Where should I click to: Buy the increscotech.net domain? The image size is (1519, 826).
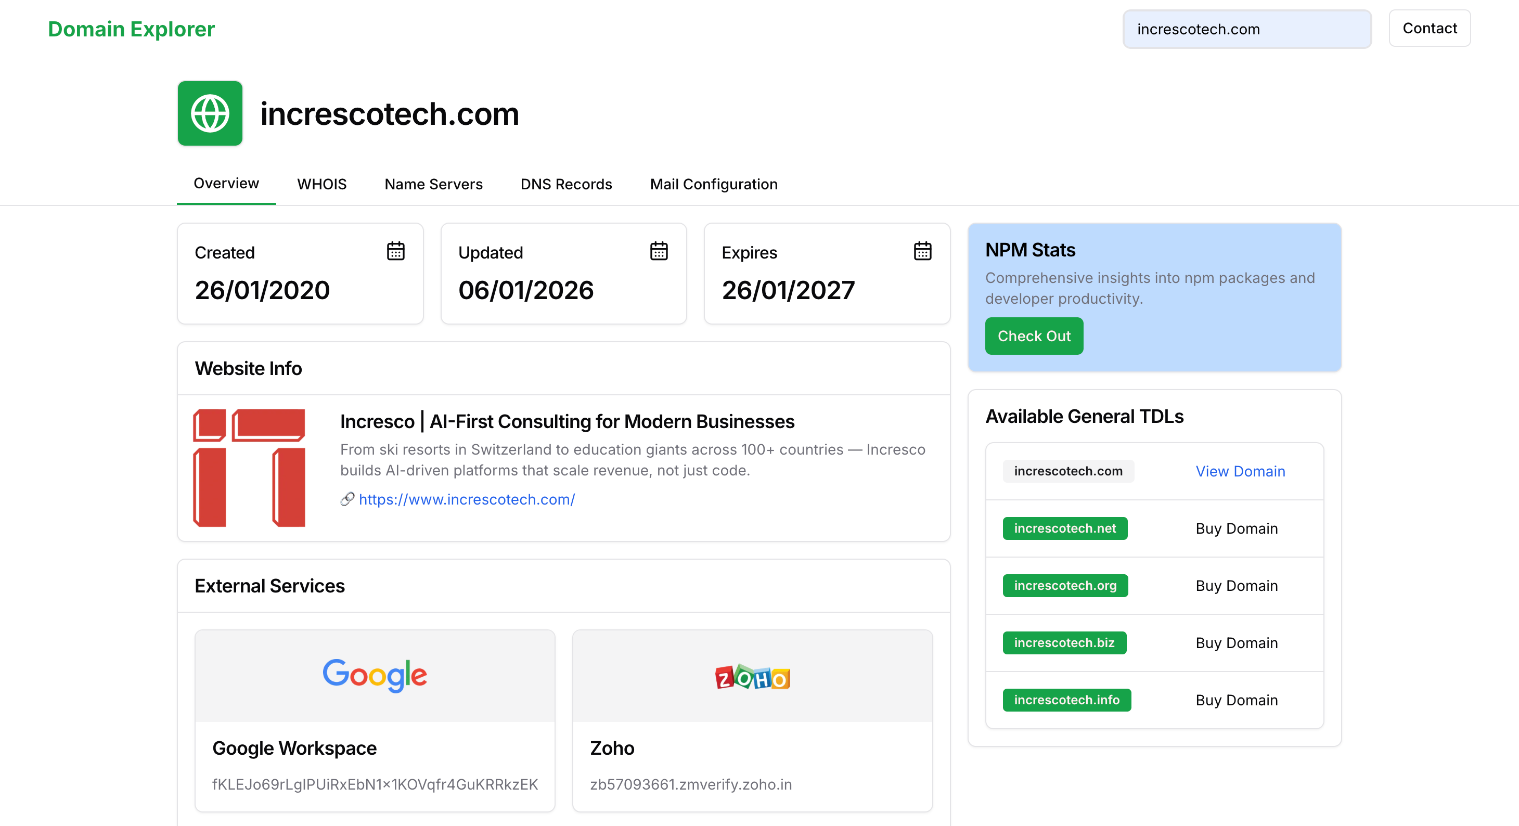click(x=1237, y=528)
